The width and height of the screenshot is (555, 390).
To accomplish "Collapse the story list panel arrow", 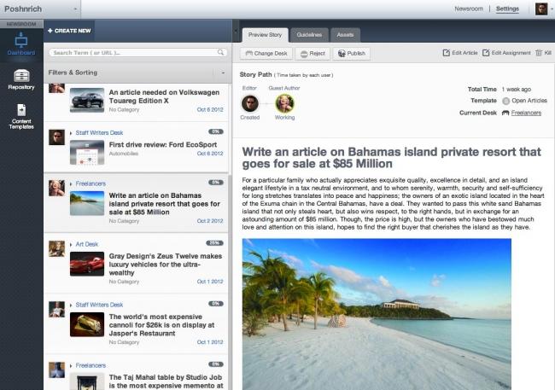I will 236,31.
